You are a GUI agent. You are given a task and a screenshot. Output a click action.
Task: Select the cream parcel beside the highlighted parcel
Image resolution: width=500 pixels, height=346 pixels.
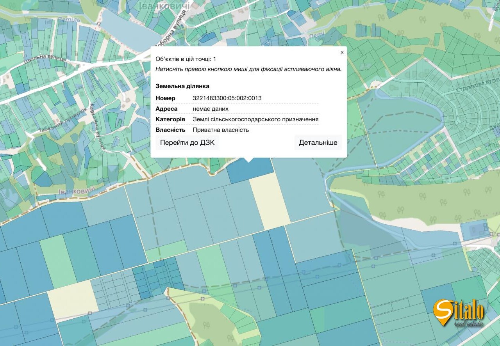(269, 201)
